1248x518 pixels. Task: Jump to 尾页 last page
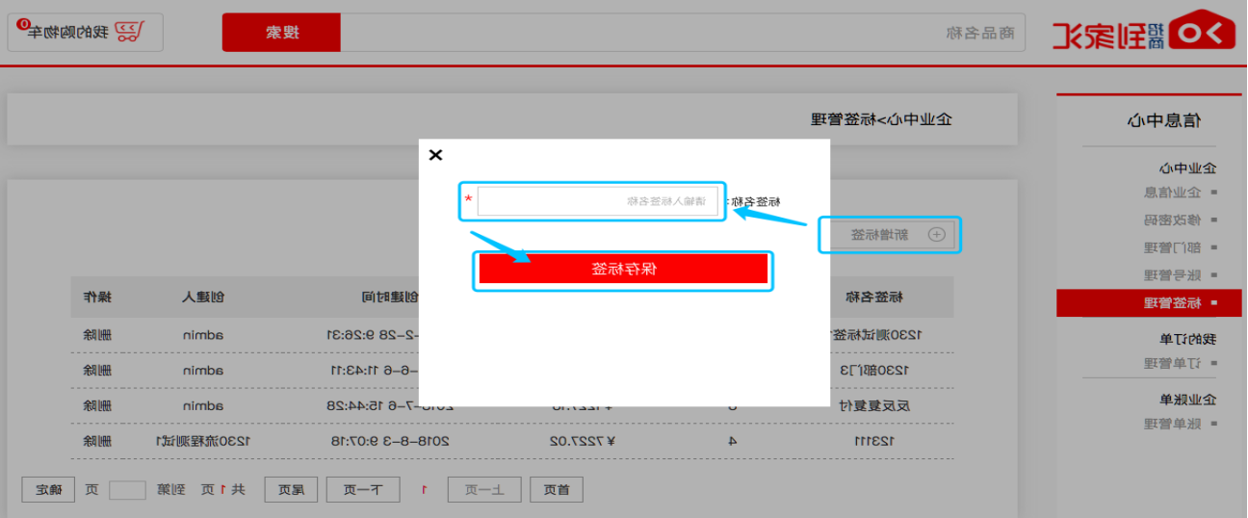tap(293, 490)
